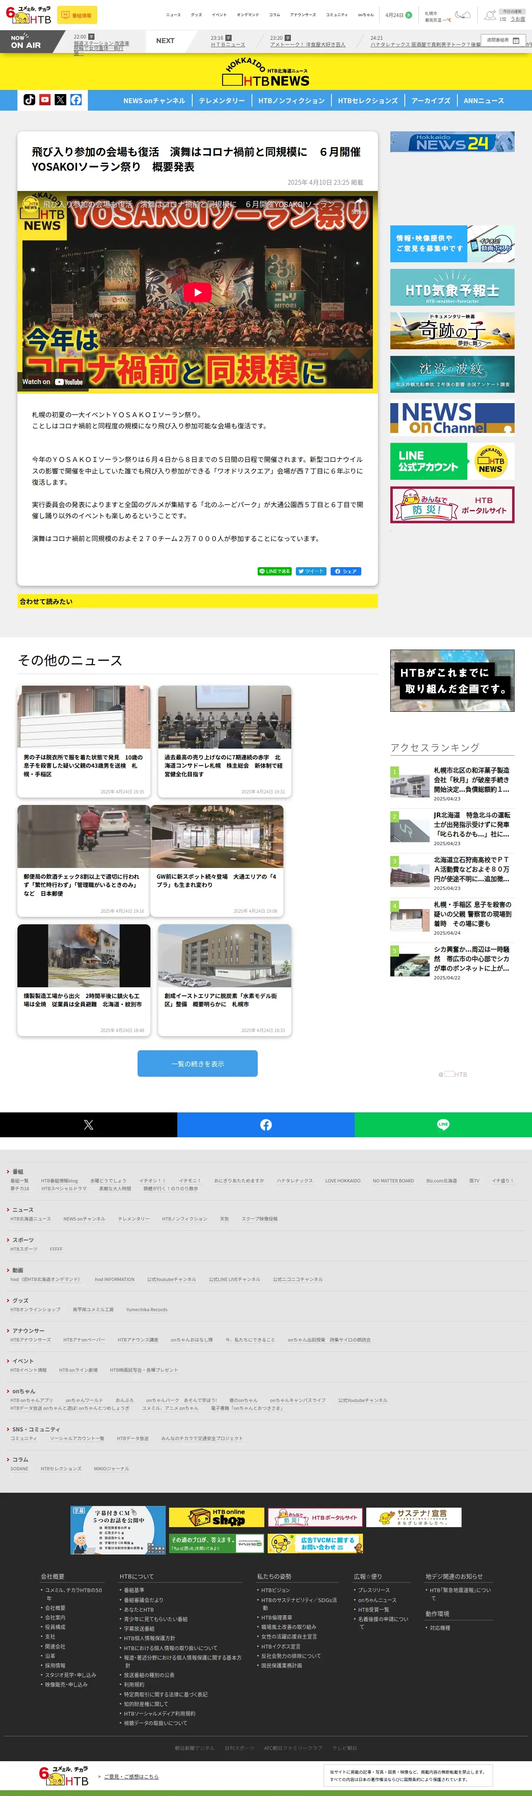Screen dimensions: 532x1796
Task: Open the LINE公式アカウント banner
Action: (x=452, y=461)
